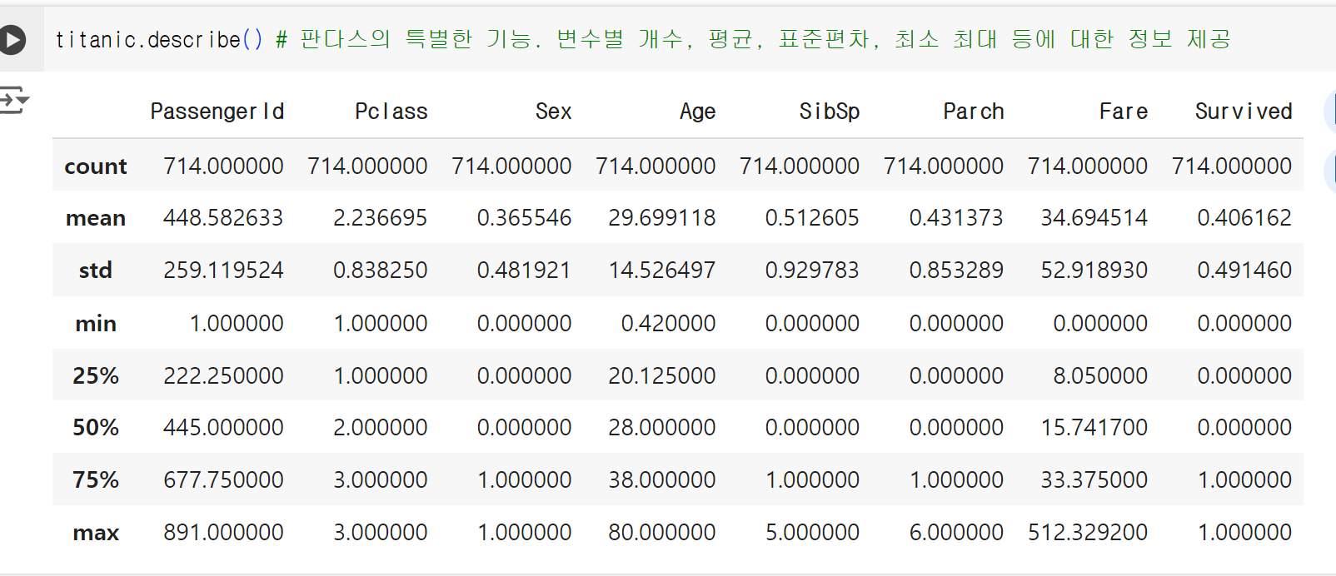The image size is (1336, 576).
Task: Click max Age value 80.000000
Action: [662, 532]
